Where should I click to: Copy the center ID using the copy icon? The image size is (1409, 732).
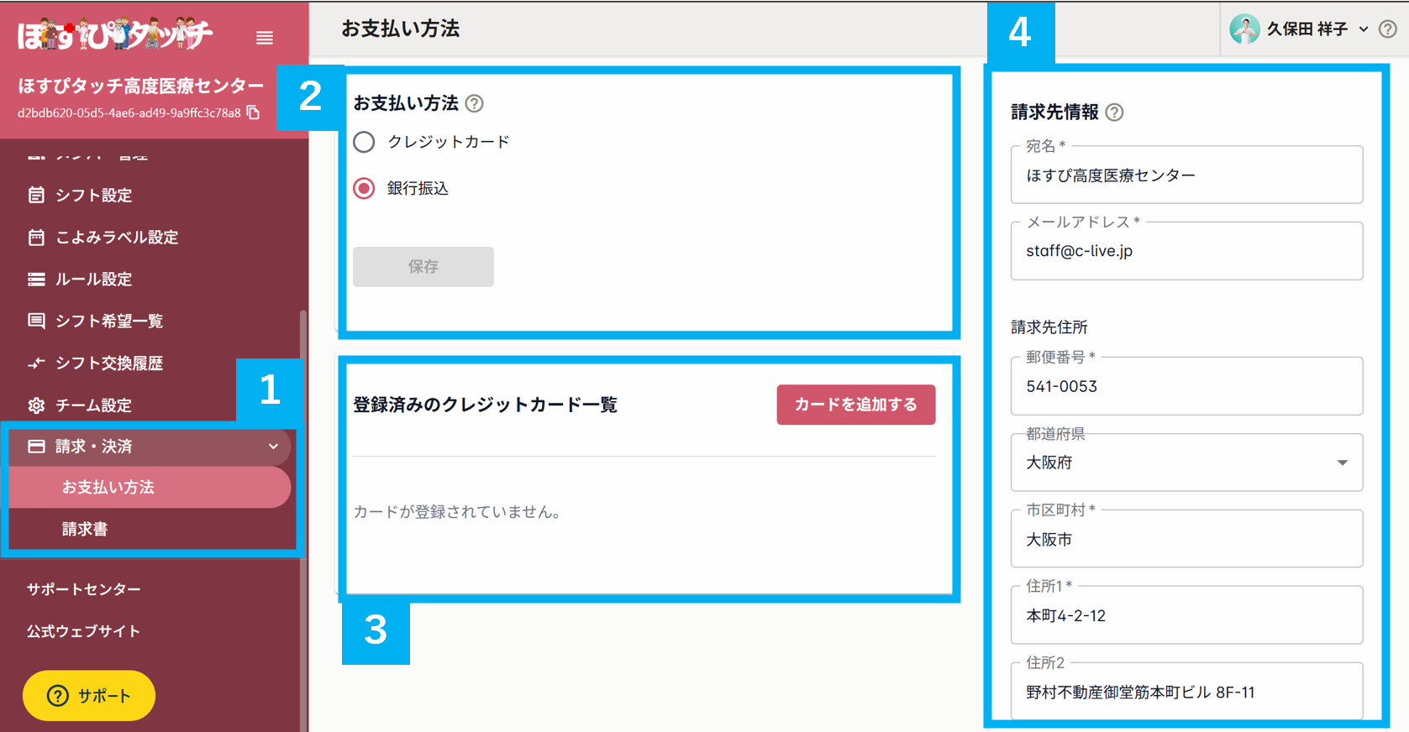[251, 112]
